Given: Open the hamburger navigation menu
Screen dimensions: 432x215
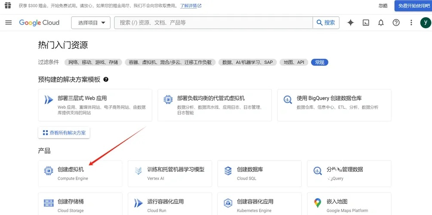Looking at the screenshot, I should tap(9, 22).
